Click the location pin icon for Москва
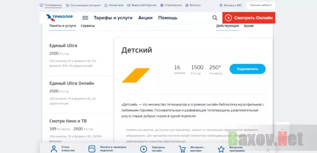The image size is (317, 153). [221, 6]
